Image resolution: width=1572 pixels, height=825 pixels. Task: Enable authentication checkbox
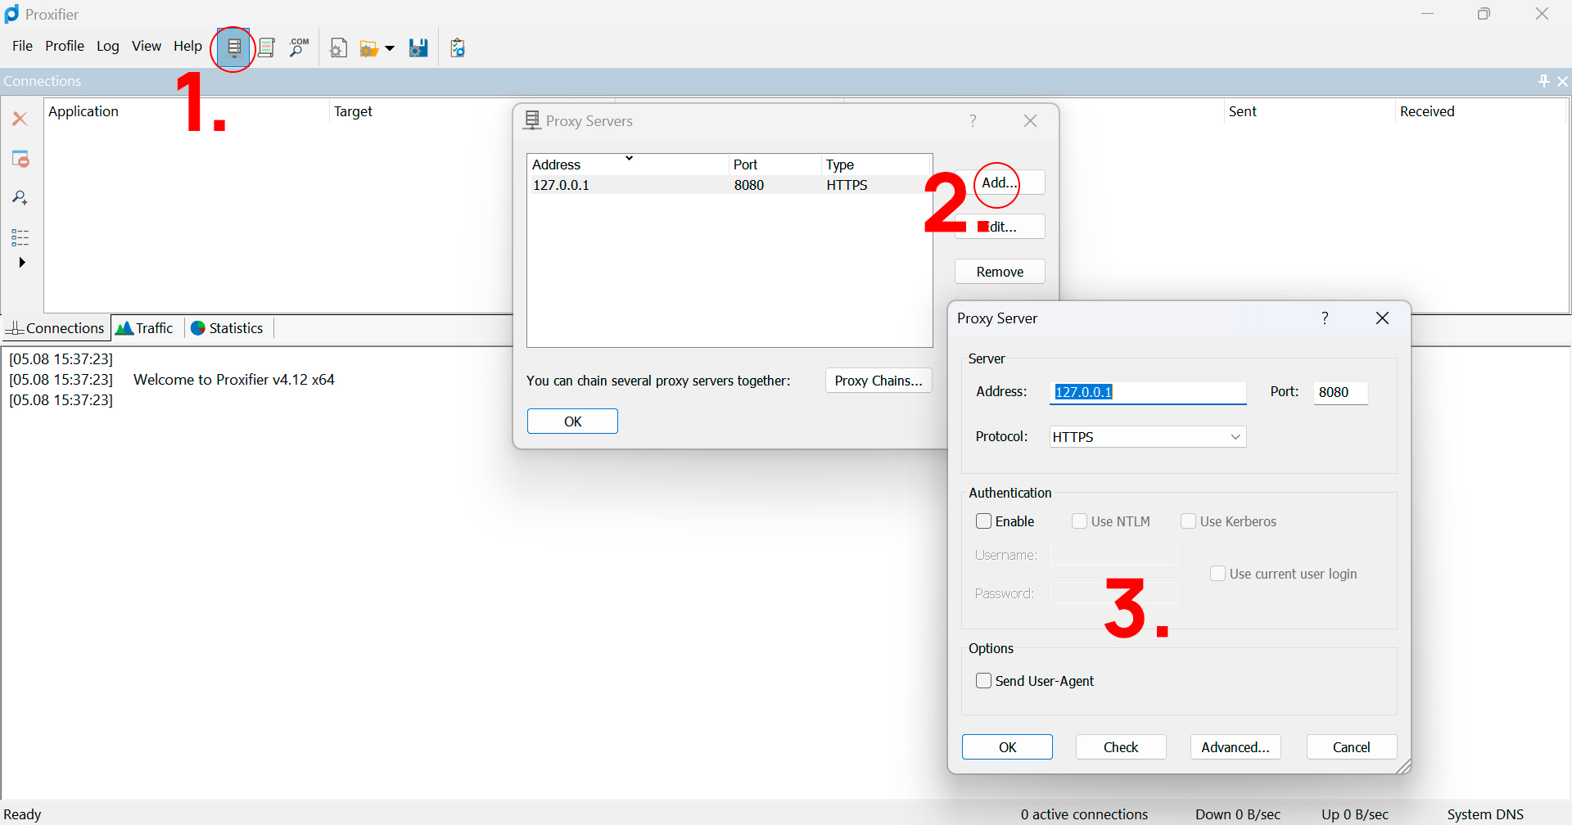[x=984, y=521]
